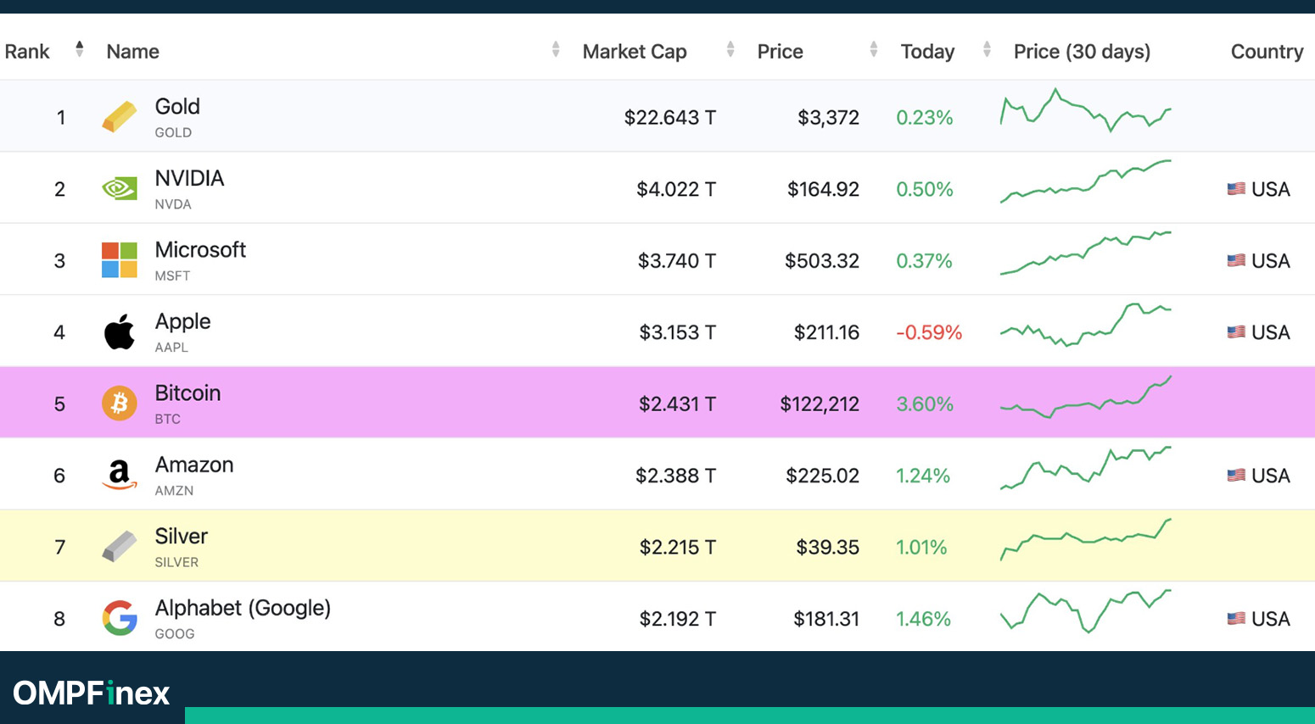Click the Apple logo icon
Image resolution: width=1315 pixels, height=724 pixels.
pos(120,331)
